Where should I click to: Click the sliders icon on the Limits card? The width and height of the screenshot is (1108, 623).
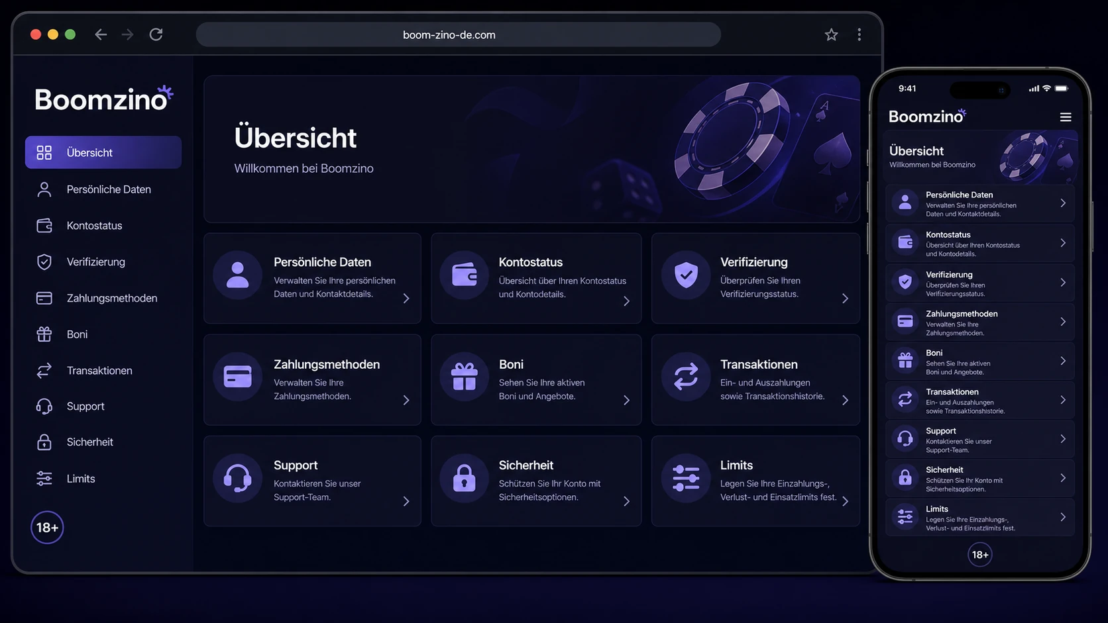click(x=686, y=478)
